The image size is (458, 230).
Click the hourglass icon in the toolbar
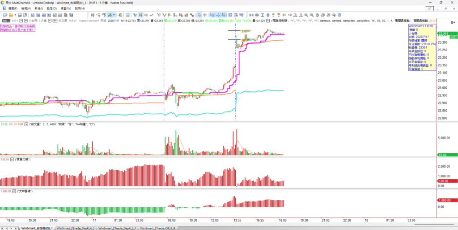pos(262,15)
